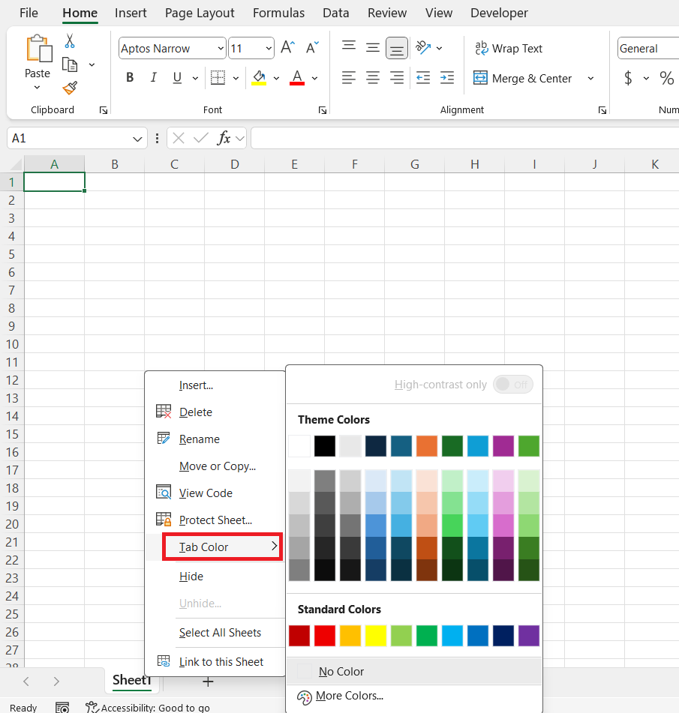Click the Copy icon in Clipboard
Viewport: 679px width, 713px height.
(x=70, y=64)
